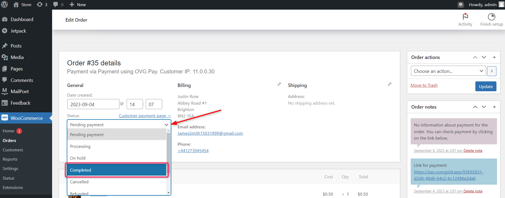The height and width of the screenshot is (198, 505).
Task: Open the Activity flag icon
Action: click(x=465, y=17)
